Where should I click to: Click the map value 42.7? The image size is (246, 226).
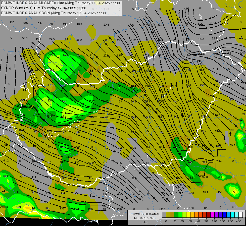click(65, 39)
